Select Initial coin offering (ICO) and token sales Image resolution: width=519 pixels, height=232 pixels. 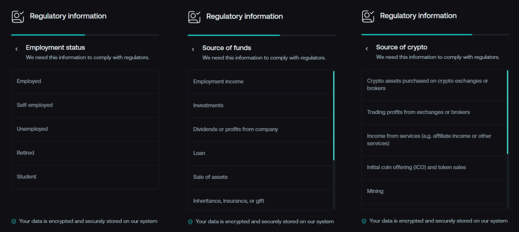click(x=434, y=168)
